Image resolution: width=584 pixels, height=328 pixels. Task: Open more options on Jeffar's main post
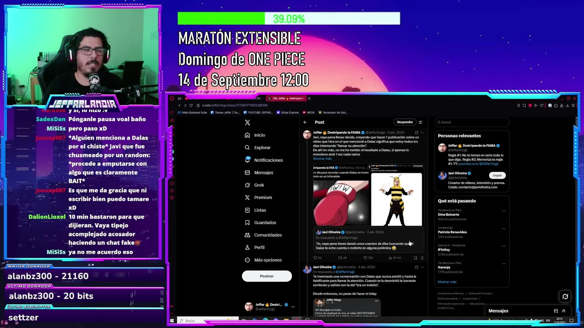[422, 133]
